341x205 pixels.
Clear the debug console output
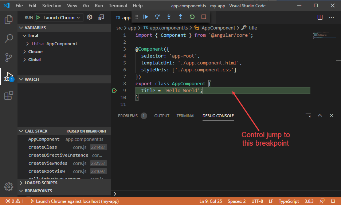(308, 116)
